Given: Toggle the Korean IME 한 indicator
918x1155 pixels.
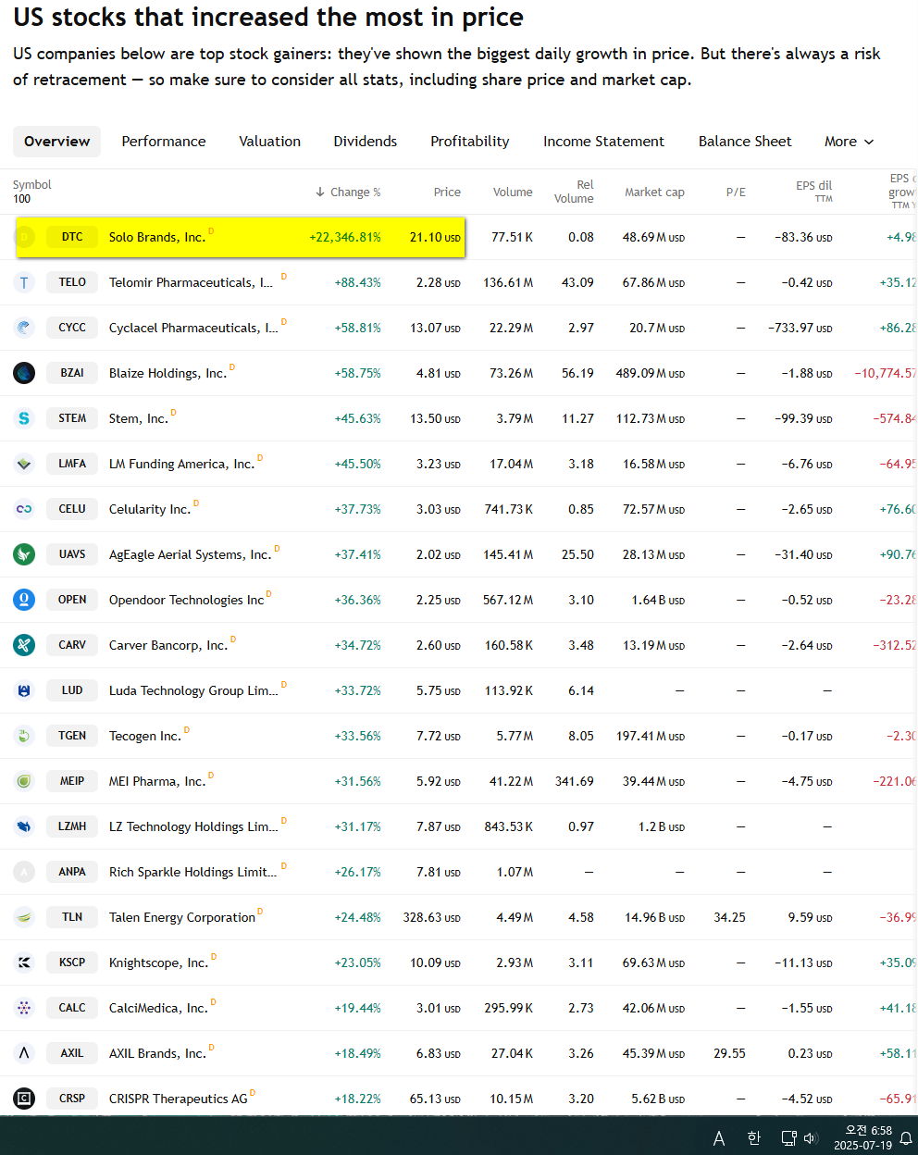Looking at the screenshot, I should (753, 1138).
